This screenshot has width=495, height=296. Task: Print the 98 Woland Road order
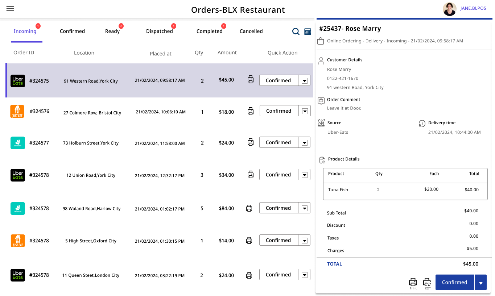click(249, 208)
